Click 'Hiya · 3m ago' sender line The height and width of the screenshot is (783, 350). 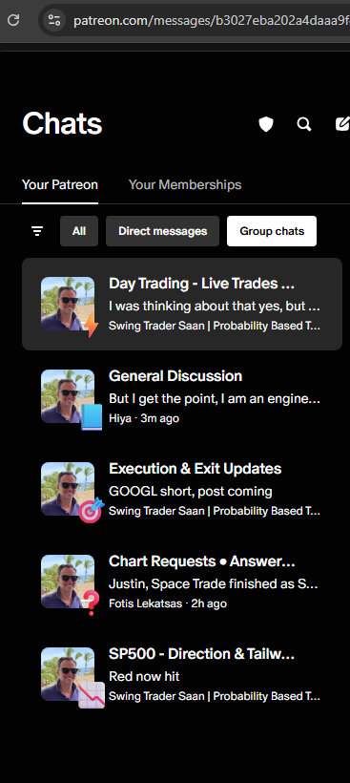(144, 418)
